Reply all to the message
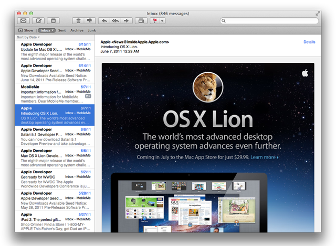Image resolution: width=336 pixels, height=246 pixels. (x=115, y=21)
